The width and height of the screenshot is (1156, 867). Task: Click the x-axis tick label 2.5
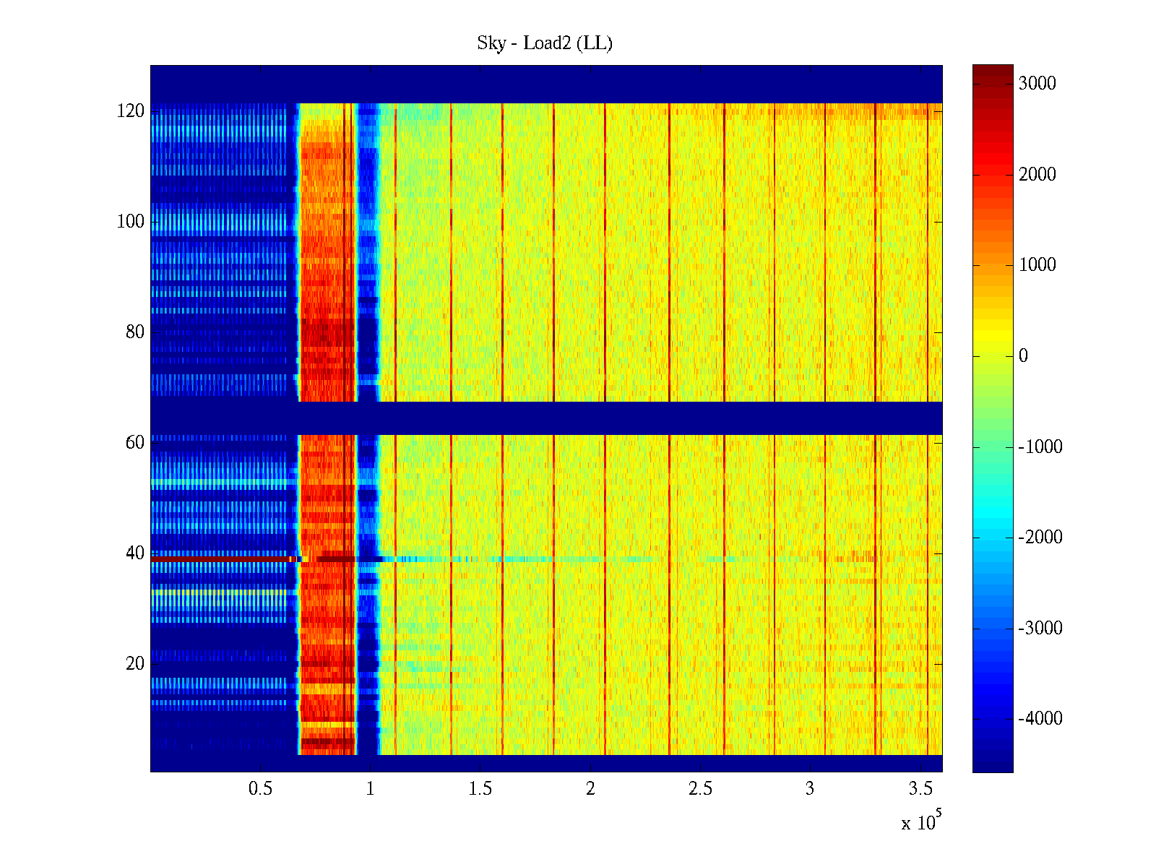[700, 789]
